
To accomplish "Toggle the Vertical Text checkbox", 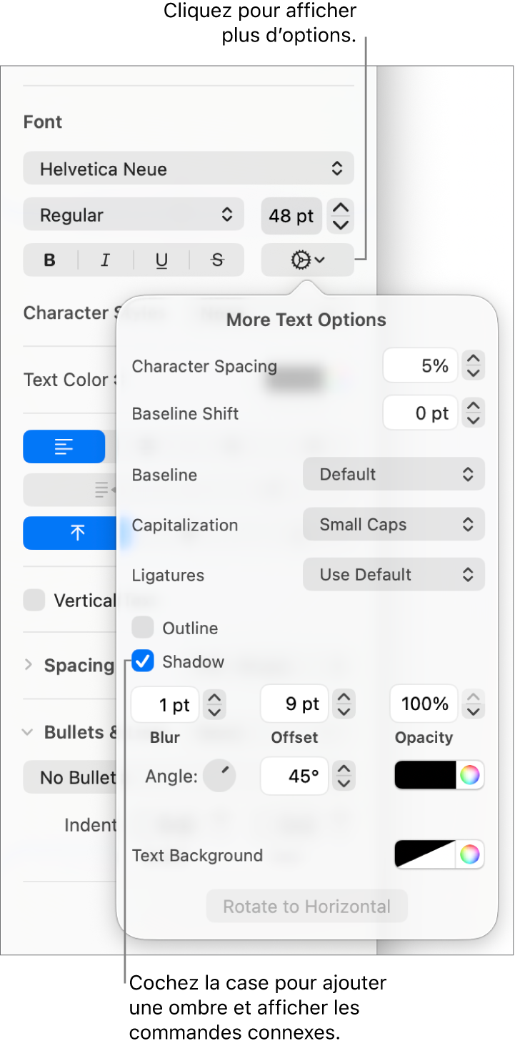I will pyautogui.click(x=34, y=600).
